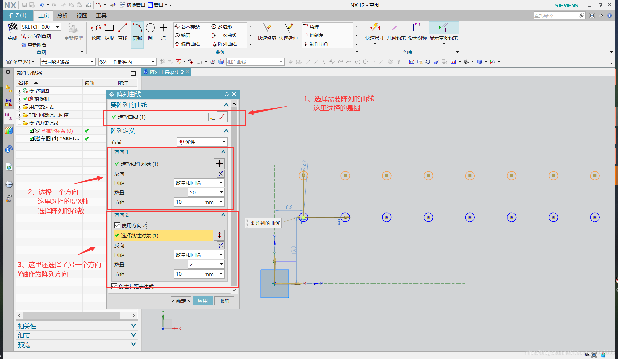Open the 菜单(M) menu
The height and width of the screenshot is (359, 618).
[x=20, y=62]
